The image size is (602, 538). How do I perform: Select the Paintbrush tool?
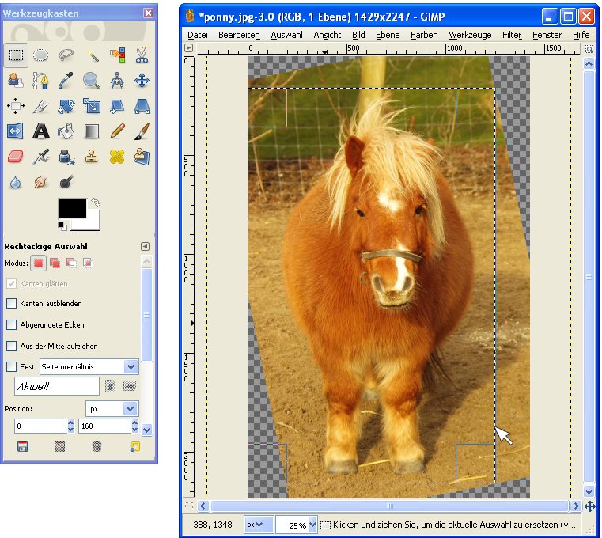click(x=142, y=131)
